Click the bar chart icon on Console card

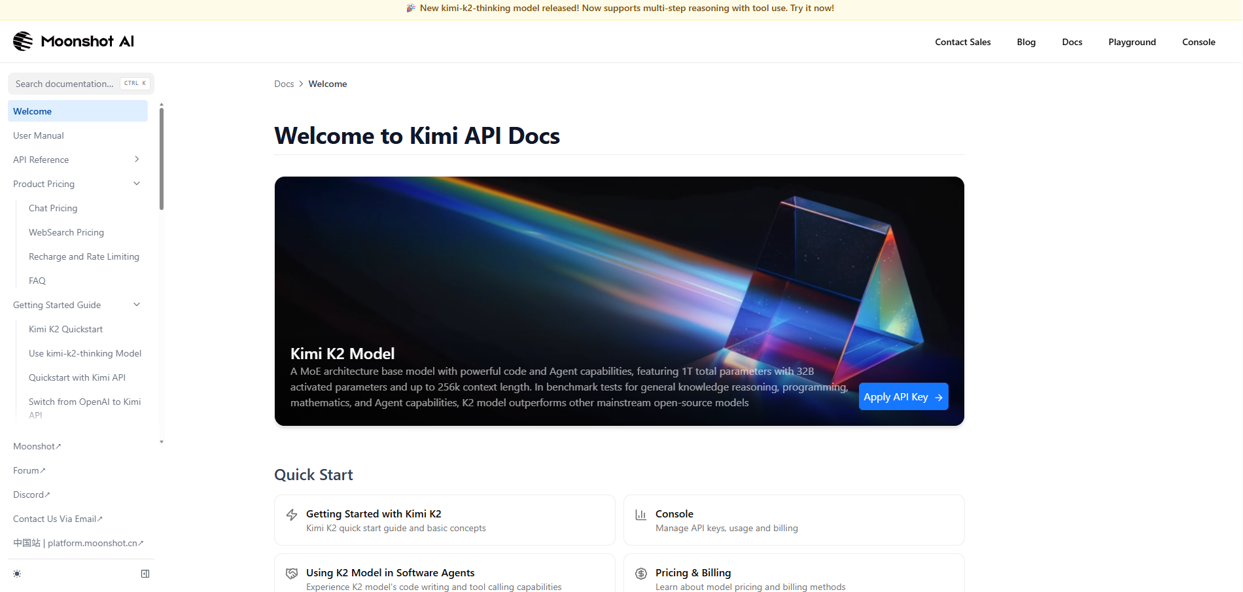641,515
